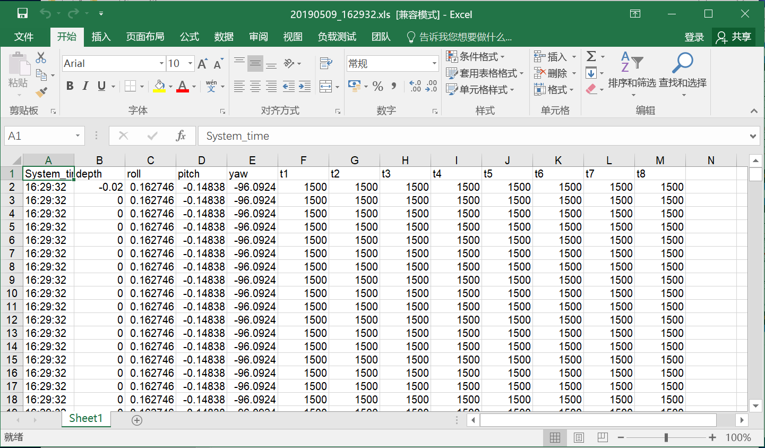Open the 插入 ribbon tab
The width and height of the screenshot is (765, 448).
[101, 37]
